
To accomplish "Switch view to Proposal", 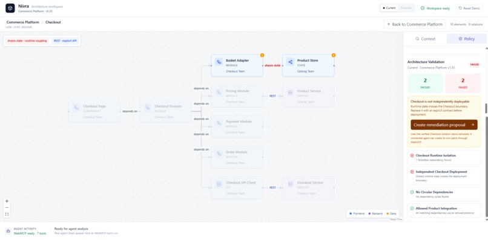I will coord(406,8).
